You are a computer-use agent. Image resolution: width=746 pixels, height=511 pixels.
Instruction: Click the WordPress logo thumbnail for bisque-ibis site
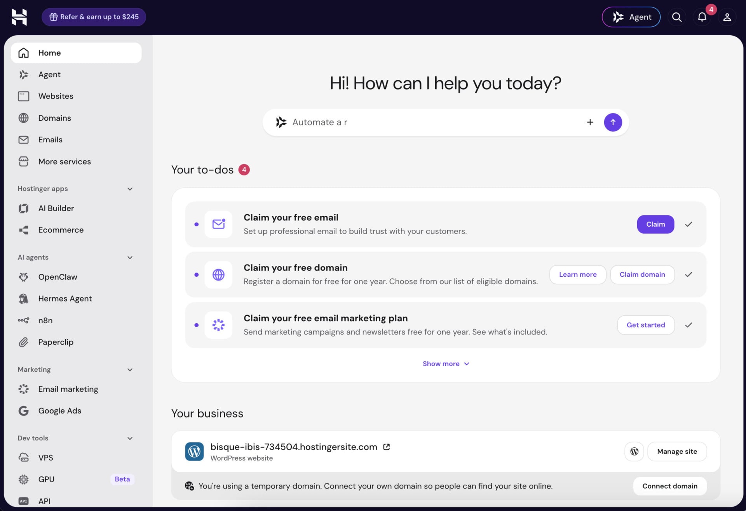(x=194, y=452)
